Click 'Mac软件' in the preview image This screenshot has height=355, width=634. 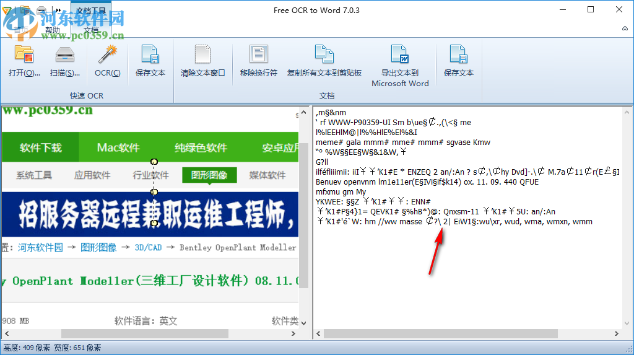pos(118,147)
